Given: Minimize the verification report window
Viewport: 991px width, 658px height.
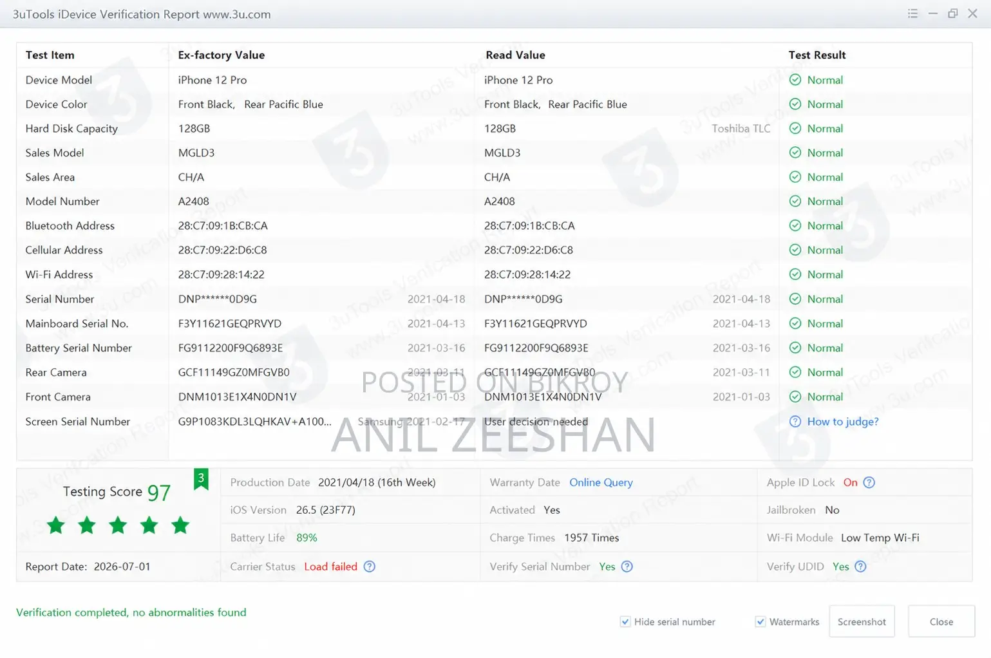Looking at the screenshot, I should pos(932,14).
